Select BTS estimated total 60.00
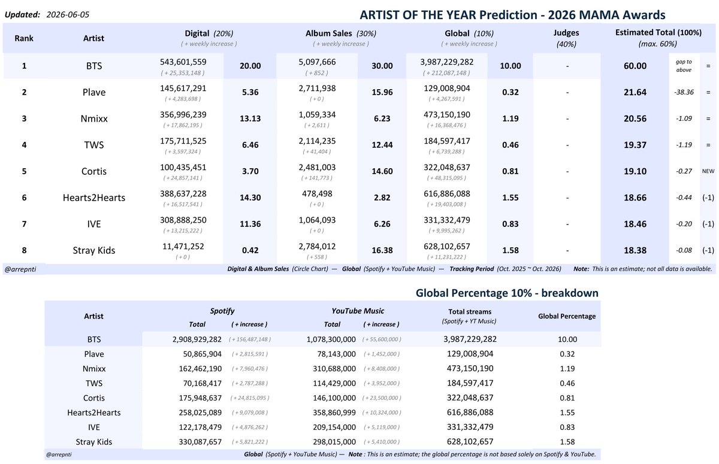 (635, 66)
